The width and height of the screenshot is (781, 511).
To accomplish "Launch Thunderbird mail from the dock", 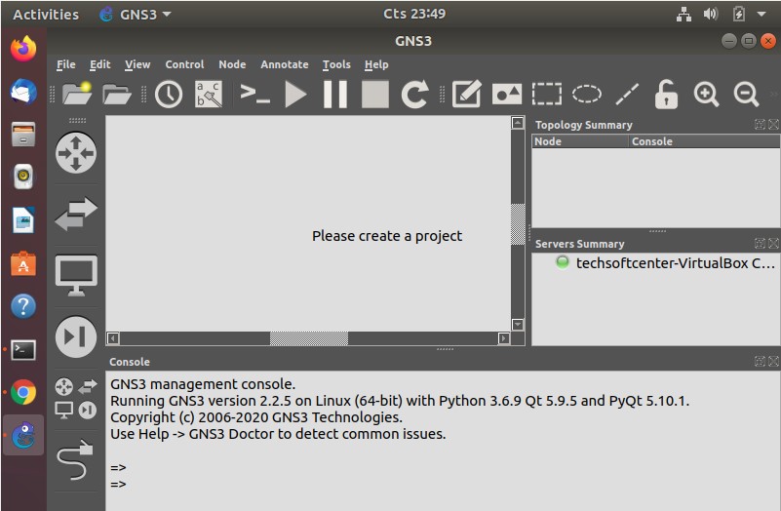I will point(23,92).
